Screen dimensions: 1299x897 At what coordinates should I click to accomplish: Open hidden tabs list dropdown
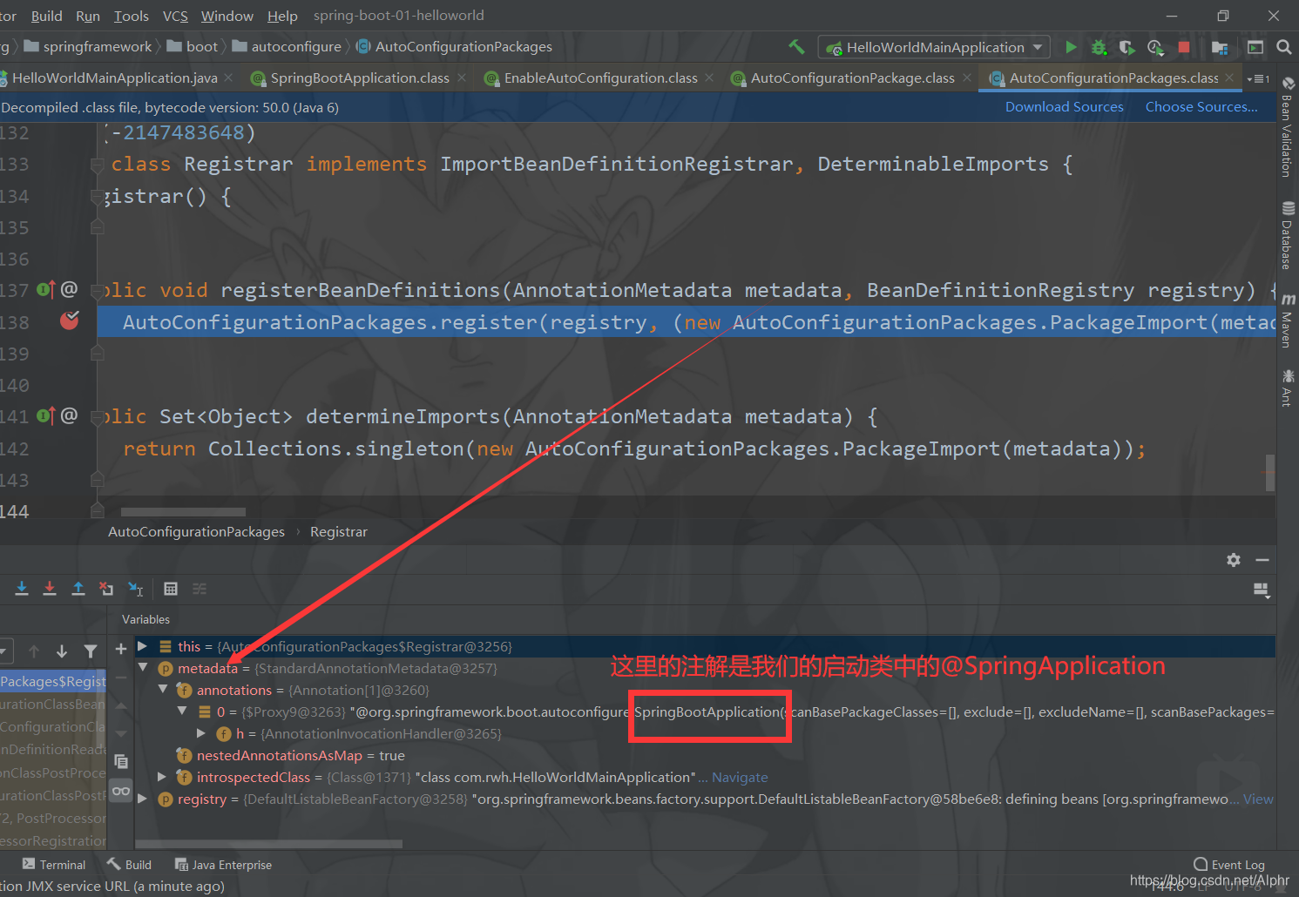click(1258, 78)
